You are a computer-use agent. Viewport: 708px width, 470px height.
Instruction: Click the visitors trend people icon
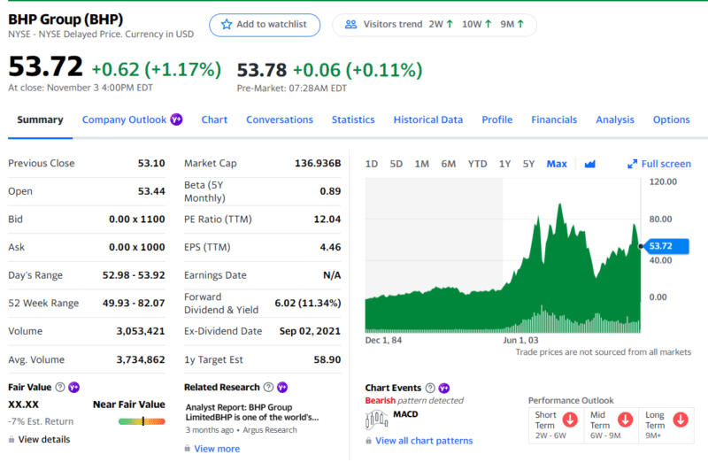point(350,25)
